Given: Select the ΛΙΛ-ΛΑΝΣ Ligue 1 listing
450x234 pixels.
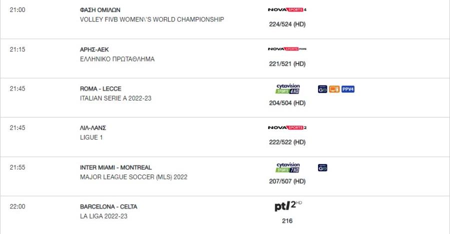Looking at the screenshot, I should click(x=93, y=128).
